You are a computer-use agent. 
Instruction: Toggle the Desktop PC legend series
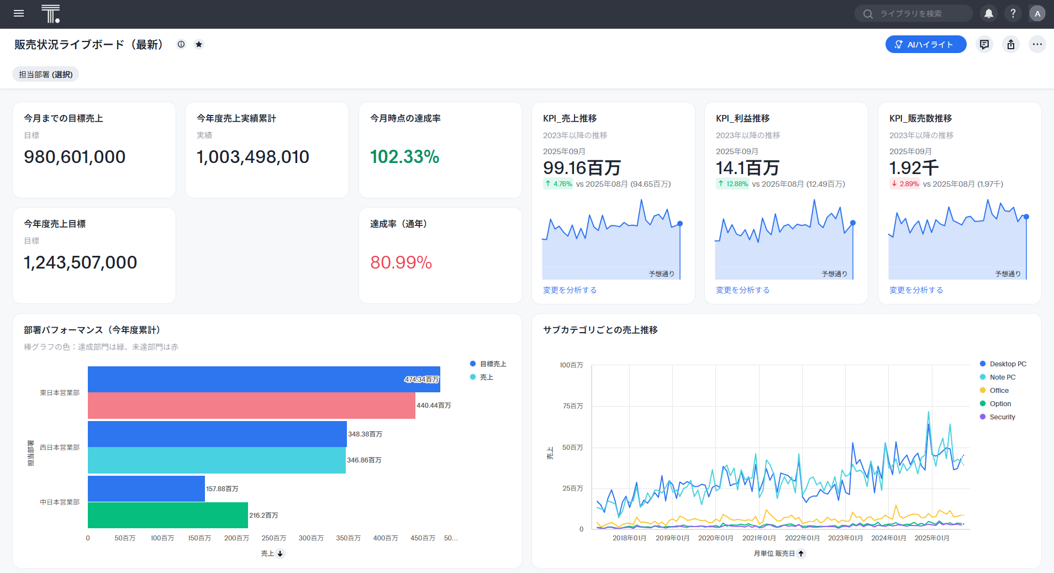pyautogui.click(x=1008, y=364)
